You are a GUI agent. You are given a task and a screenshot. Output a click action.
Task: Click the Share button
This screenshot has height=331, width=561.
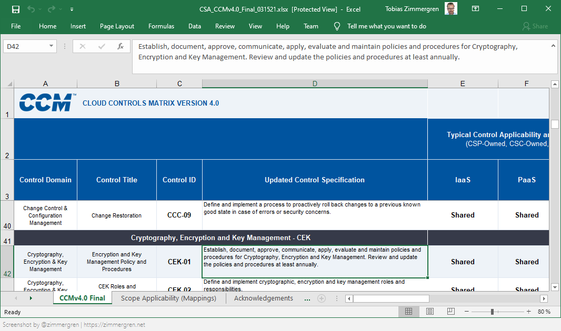[x=535, y=26]
